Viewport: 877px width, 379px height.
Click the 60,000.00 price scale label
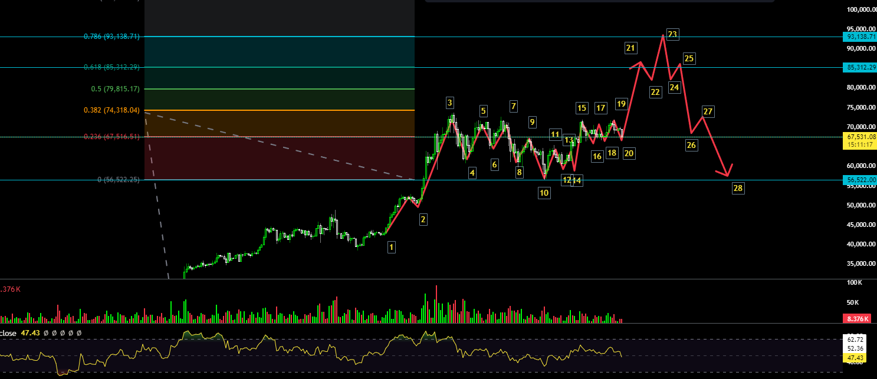pyautogui.click(x=862, y=166)
